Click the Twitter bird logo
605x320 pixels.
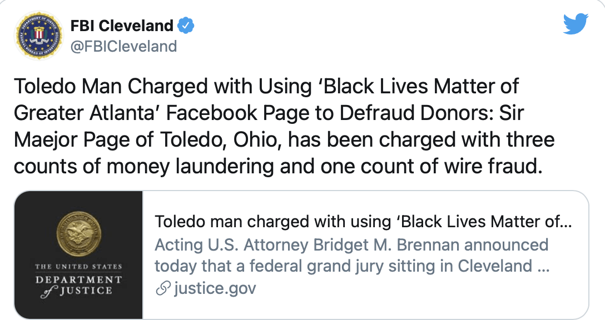pos(576,23)
